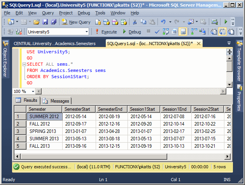
Task: Save the query with the floppy disk icon
Action: pyautogui.click(x=45, y=22)
